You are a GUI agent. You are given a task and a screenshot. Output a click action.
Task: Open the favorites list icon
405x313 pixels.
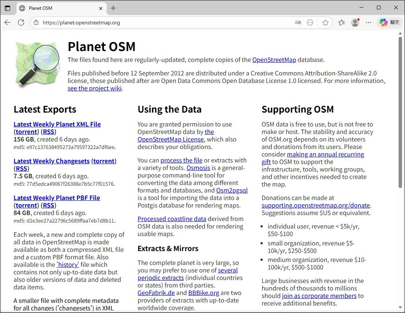(x=342, y=23)
